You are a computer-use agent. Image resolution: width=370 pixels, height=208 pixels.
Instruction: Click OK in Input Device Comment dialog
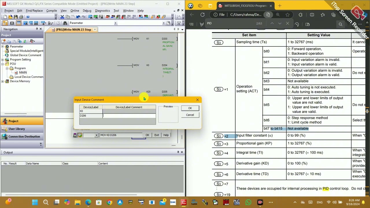[x=190, y=108]
